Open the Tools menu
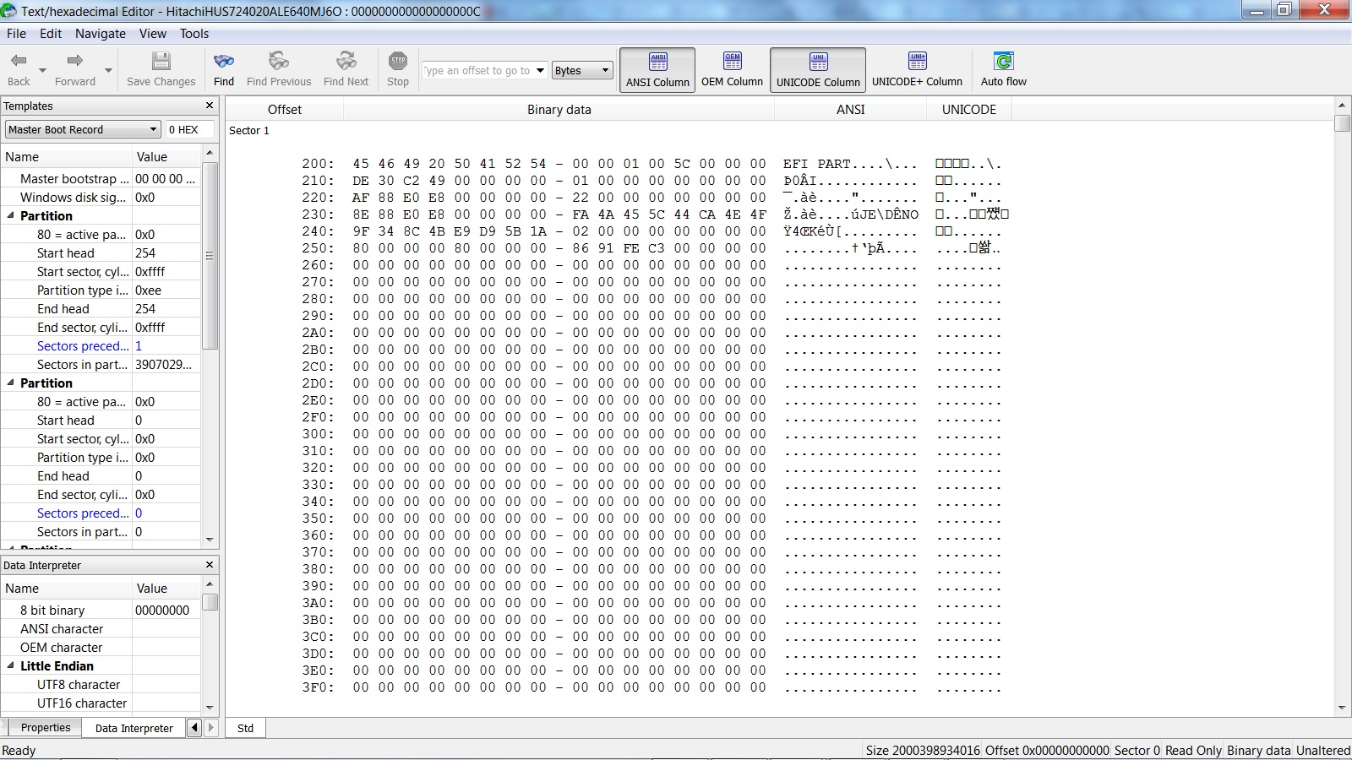Viewport: 1352px width, 760px height. pyautogui.click(x=194, y=34)
